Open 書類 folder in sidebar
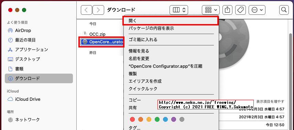 39,69
